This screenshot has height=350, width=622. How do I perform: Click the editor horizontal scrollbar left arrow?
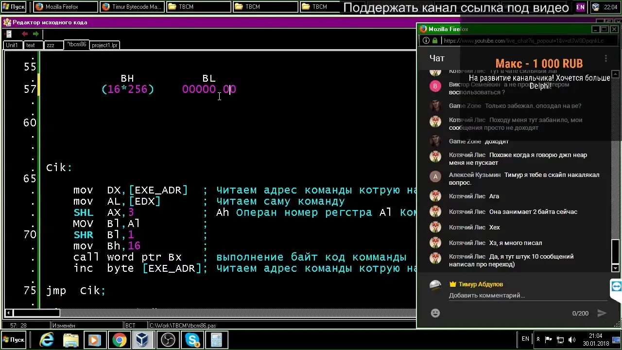(8, 313)
